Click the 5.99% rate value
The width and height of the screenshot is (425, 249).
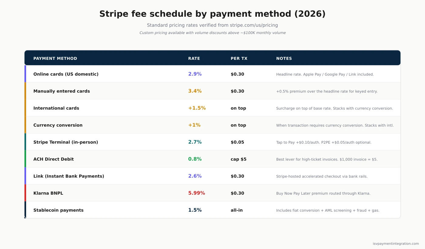pos(197,193)
